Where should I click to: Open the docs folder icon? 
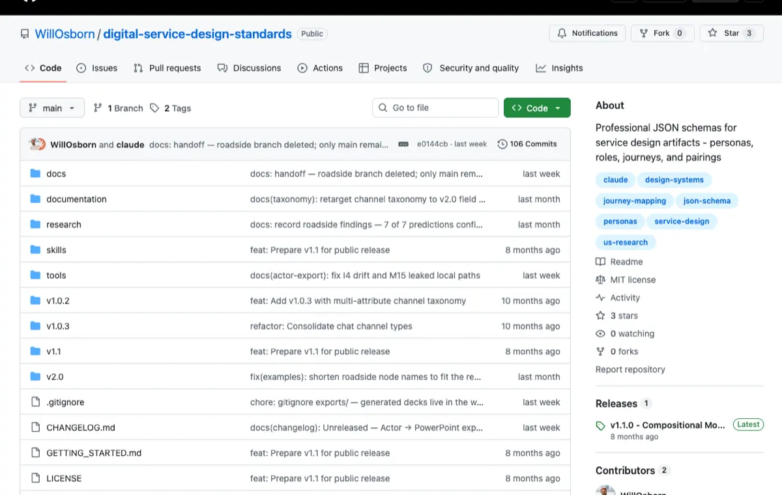click(x=35, y=174)
